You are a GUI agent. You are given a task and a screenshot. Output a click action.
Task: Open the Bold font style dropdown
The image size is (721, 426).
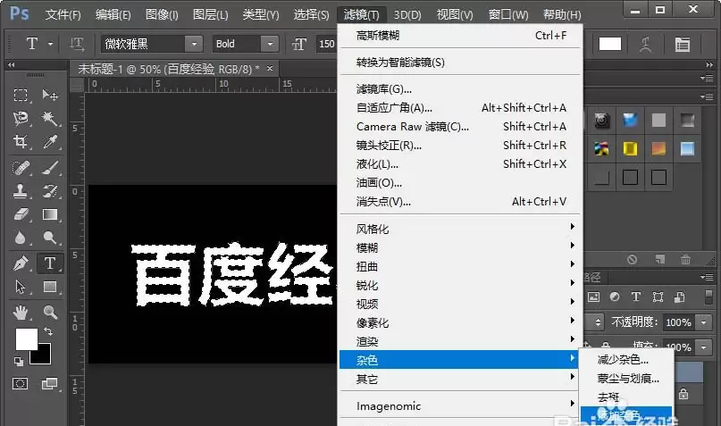point(270,44)
